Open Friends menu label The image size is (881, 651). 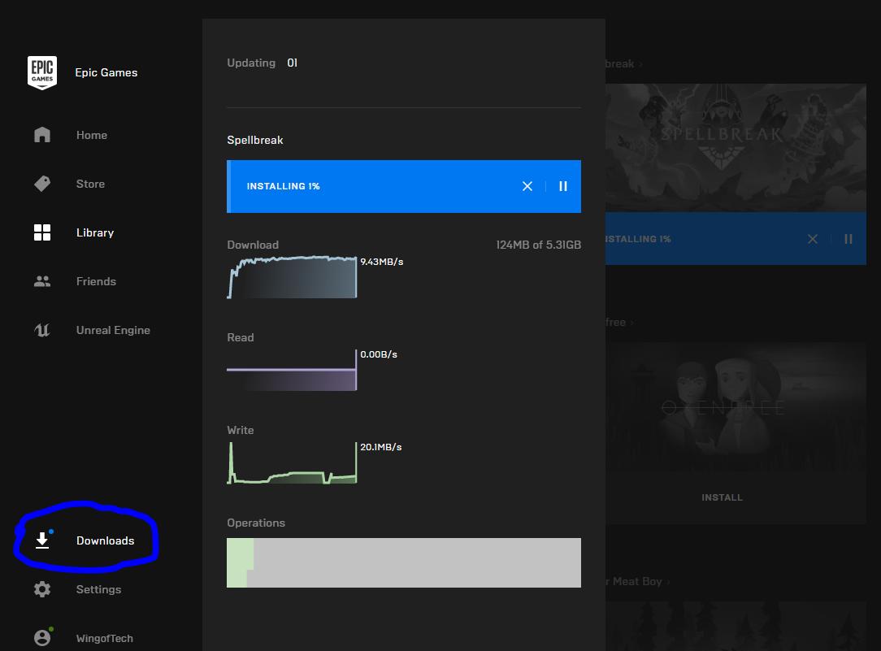point(96,281)
